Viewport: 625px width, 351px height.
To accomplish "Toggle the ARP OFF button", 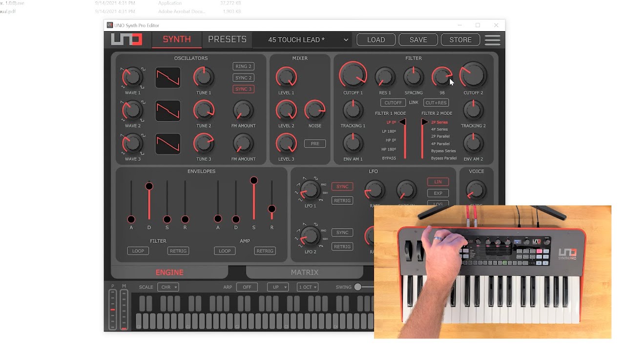I will [247, 287].
